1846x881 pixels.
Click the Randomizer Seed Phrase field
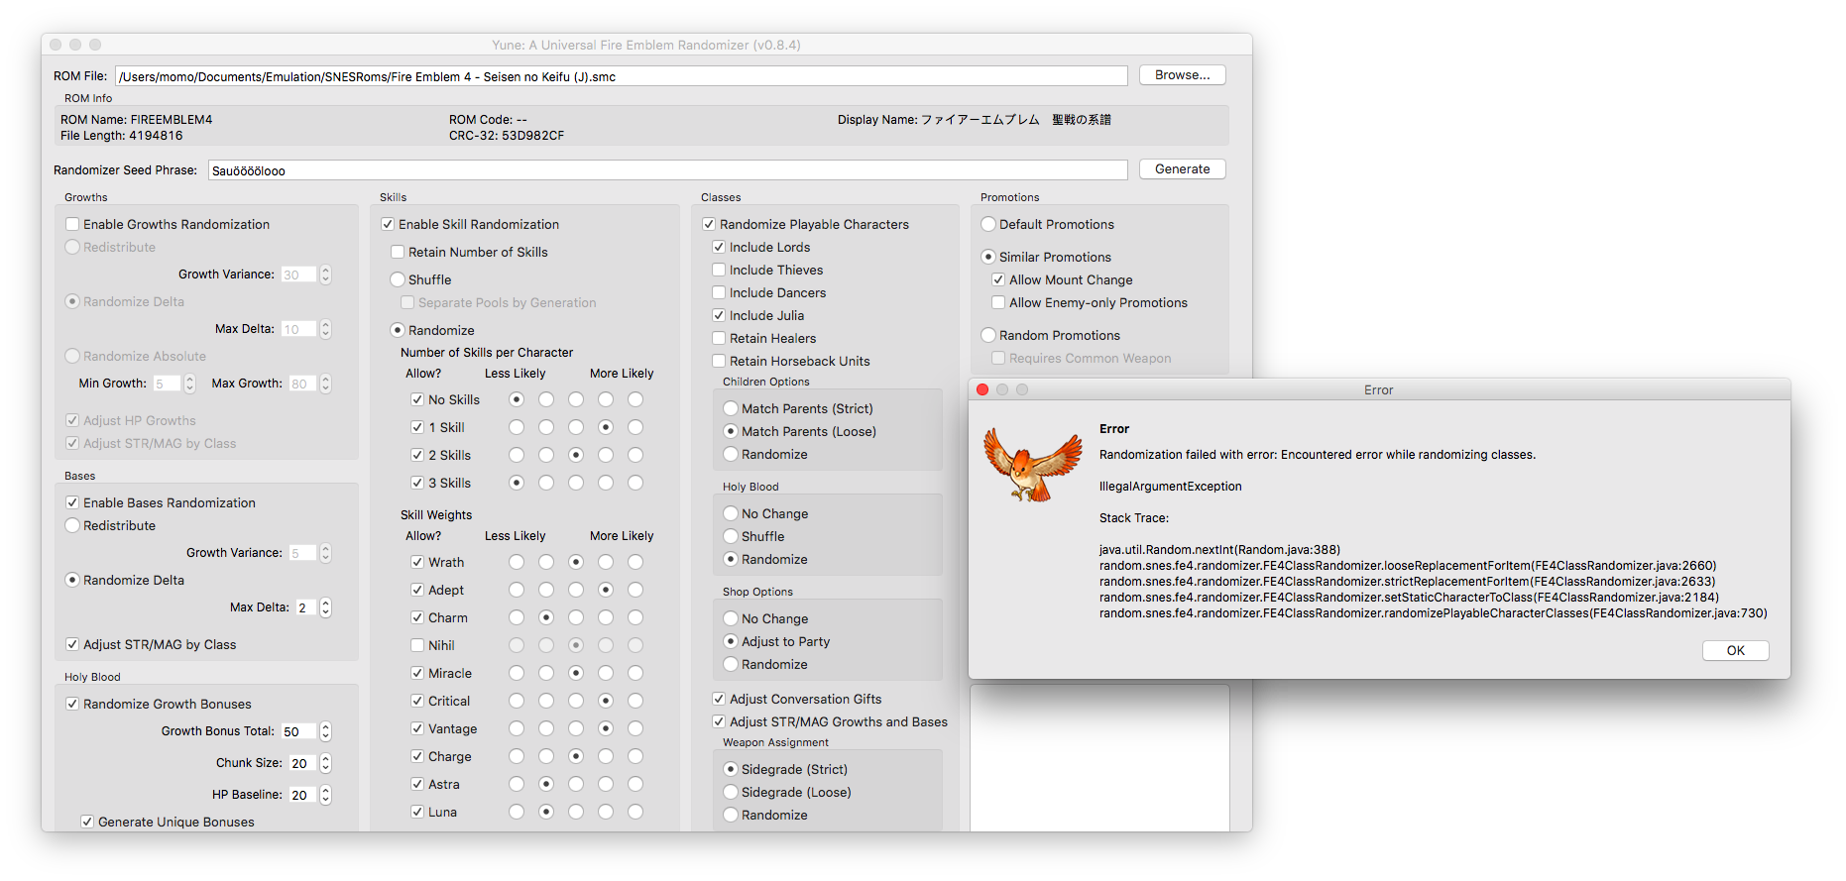click(x=667, y=170)
